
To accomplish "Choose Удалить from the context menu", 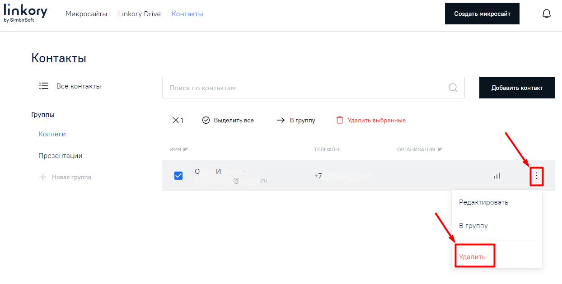I will pyautogui.click(x=472, y=257).
